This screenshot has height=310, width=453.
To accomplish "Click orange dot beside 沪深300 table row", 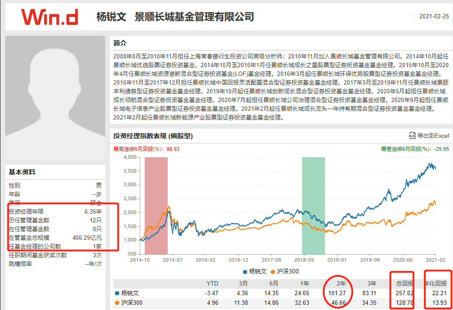I will (117, 303).
